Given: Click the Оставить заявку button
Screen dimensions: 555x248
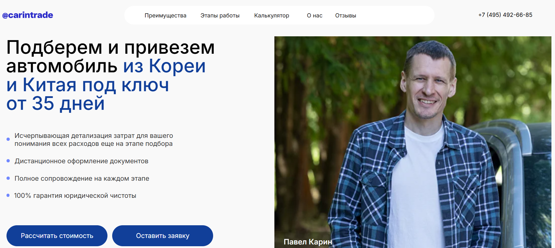Looking at the screenshot, I should 163,236.
